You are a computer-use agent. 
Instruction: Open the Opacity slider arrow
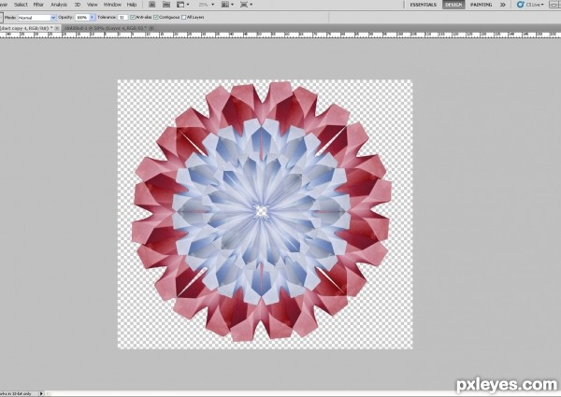(93, 17)
